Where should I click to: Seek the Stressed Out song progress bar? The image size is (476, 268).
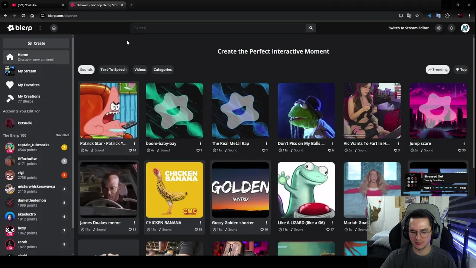445,188
